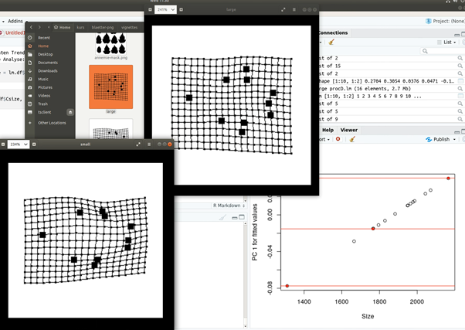465x330 pixels.
Task: Go to Home in the path bar
Action: pos(63,27)
